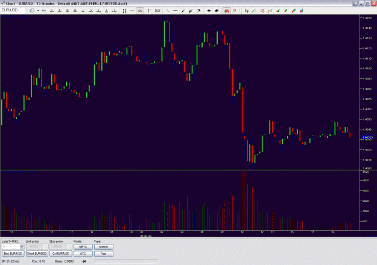Click the Pos.: 0 / 0 status text
The height and width of the screenshot is (265, 377).
tap(39, 261)
